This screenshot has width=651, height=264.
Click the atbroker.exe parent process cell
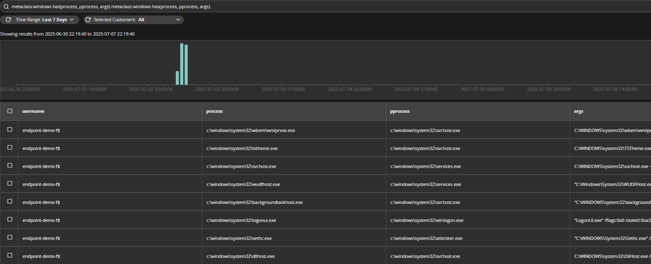click(x=478, y=238)
